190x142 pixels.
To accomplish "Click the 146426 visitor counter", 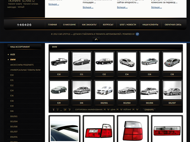I will (24, 25).
